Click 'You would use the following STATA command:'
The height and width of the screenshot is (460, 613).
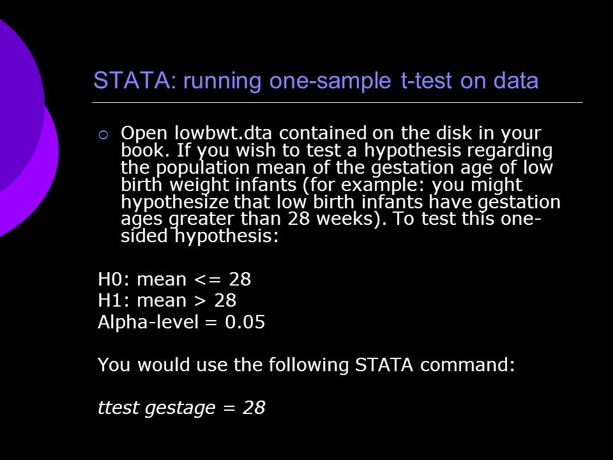[306, 365]
